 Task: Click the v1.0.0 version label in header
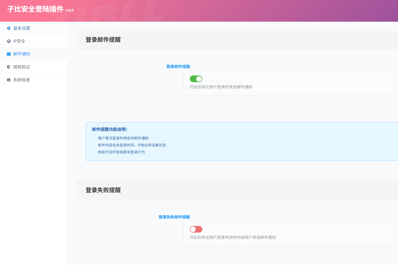pos(70,11)
